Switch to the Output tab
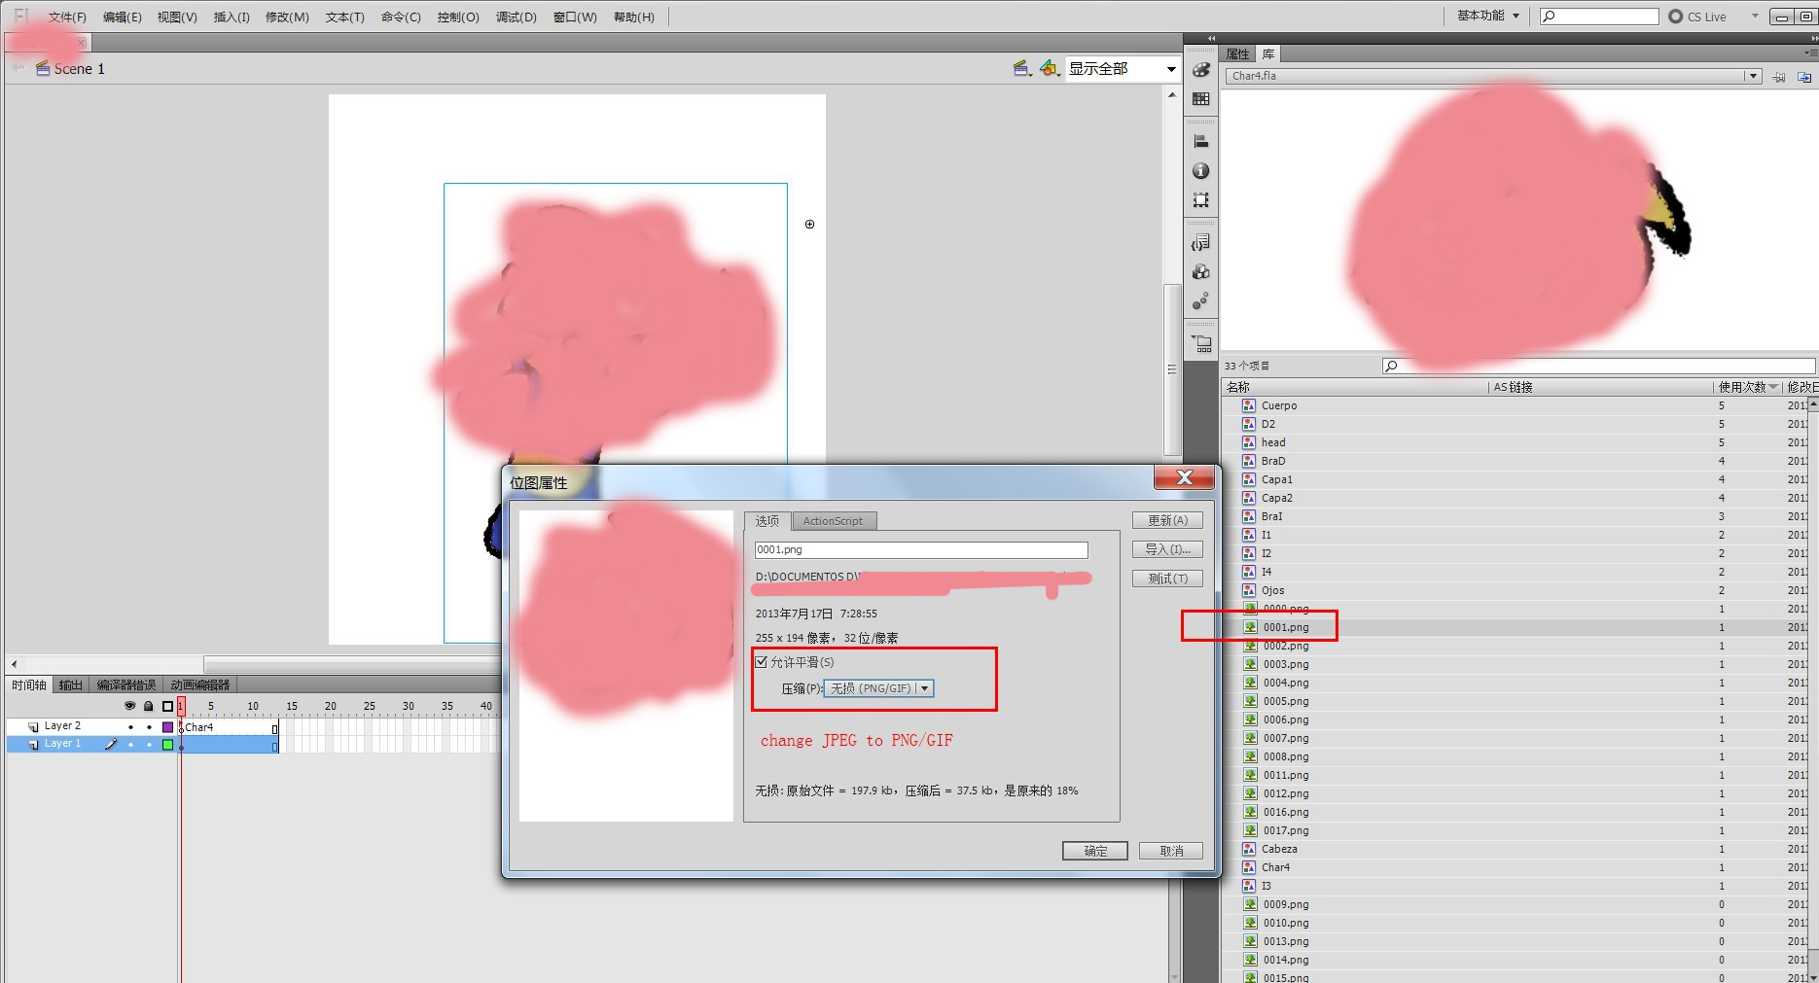This screenshot has height=983, width=1819. click(70, 685)
